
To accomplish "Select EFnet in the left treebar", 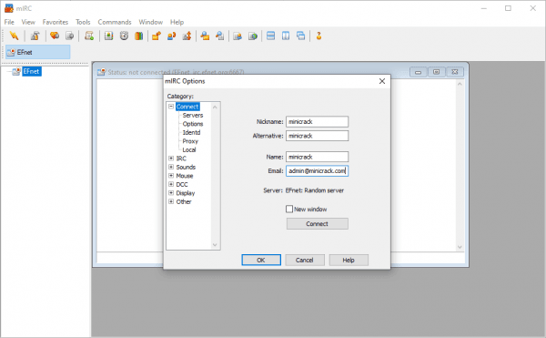I will pos(31,71).
